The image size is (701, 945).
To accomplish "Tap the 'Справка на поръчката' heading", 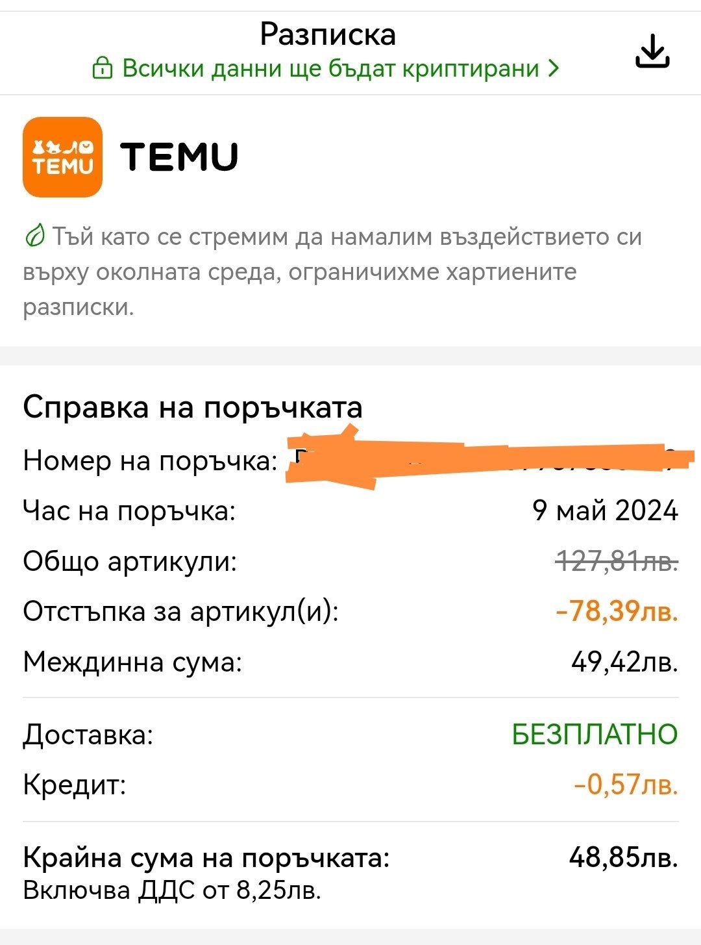I will pyautogui.click(x=193, y=407).
